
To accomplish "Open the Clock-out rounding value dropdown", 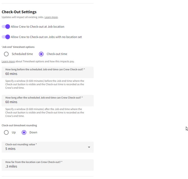I will [x=48, y=147].
